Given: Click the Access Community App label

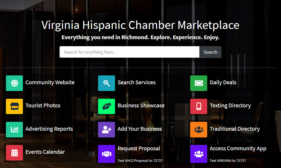Looking at the screenshot, I should (238, 149).
